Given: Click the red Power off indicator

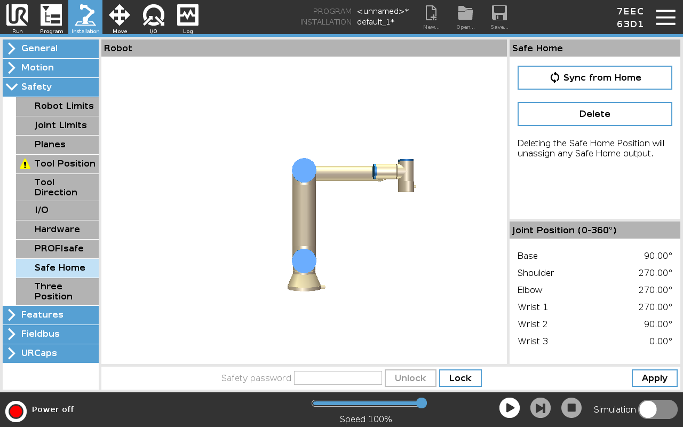Looking at the screenshot, I should coord(16,411).
